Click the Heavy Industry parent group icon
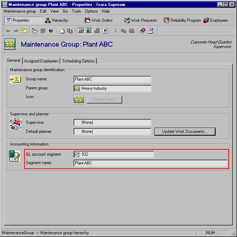237x237 pixels. click(x=77, y=89)
